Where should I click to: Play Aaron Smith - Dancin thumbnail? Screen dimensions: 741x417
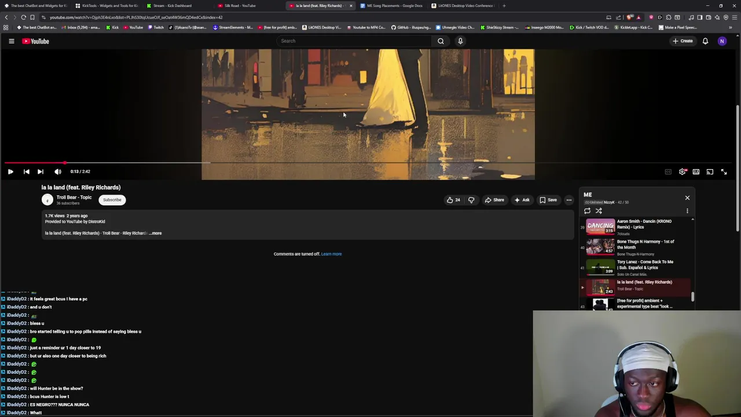pyautogui.click(x=600, y=226)
